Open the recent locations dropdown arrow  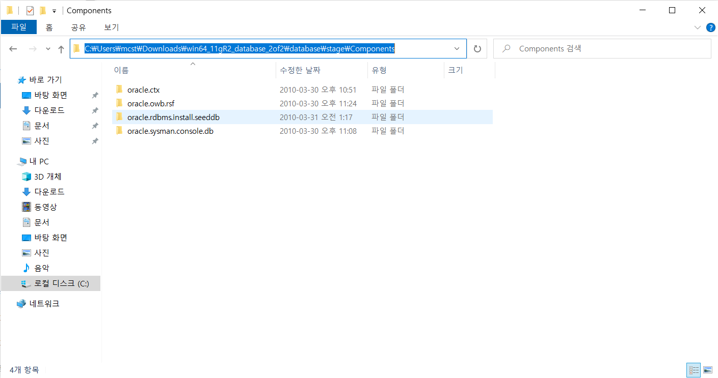(x=48, y=49)
